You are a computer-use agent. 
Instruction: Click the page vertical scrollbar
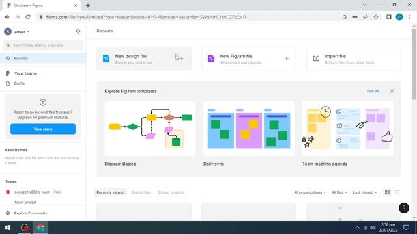[x=414, y=64]
